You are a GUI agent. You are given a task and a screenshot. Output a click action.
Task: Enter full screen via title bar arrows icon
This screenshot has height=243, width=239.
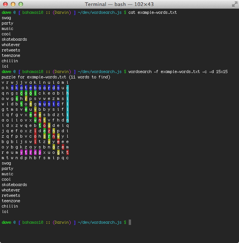pyautogui.click(x=234, y=4)
